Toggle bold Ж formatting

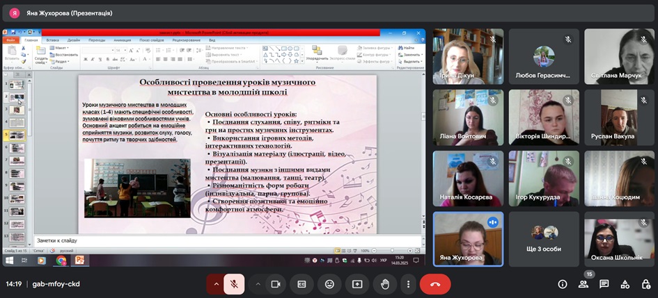[x=86, y=60]
